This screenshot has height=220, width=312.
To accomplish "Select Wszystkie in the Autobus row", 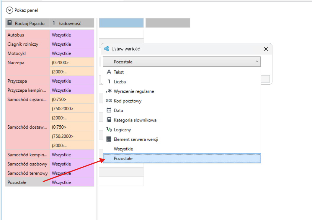I will tap(72, 35).
